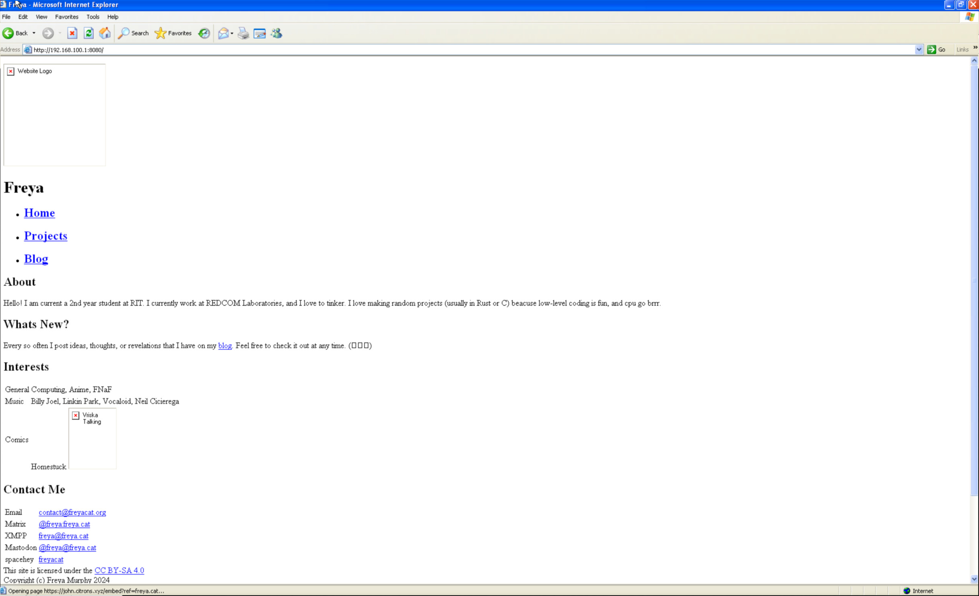This screenshot has height=596, width=979.
Task: Click the green Back arrow button
Action: [8, 33]
